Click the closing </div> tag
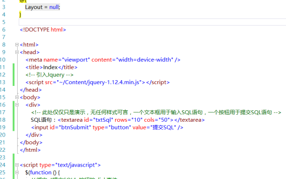This screenshot has width=286, height=179. click(x=34, y=135)
